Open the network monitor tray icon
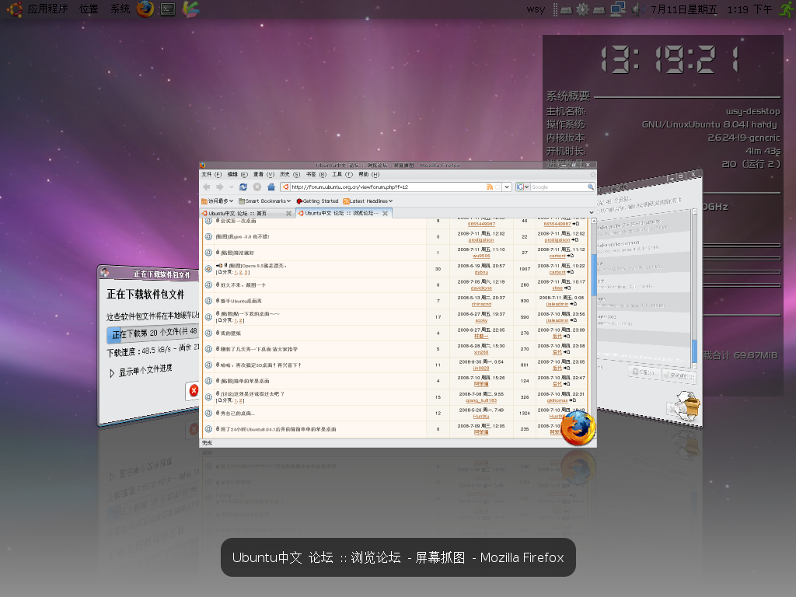 [618, 9]
